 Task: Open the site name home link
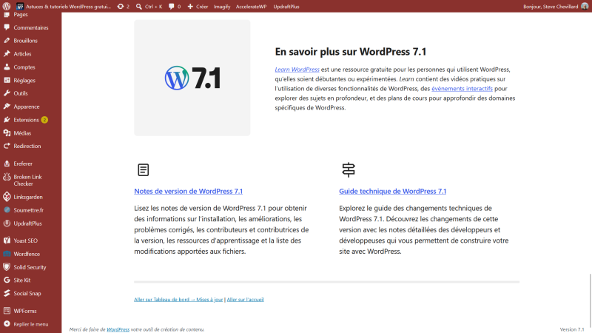64,7
